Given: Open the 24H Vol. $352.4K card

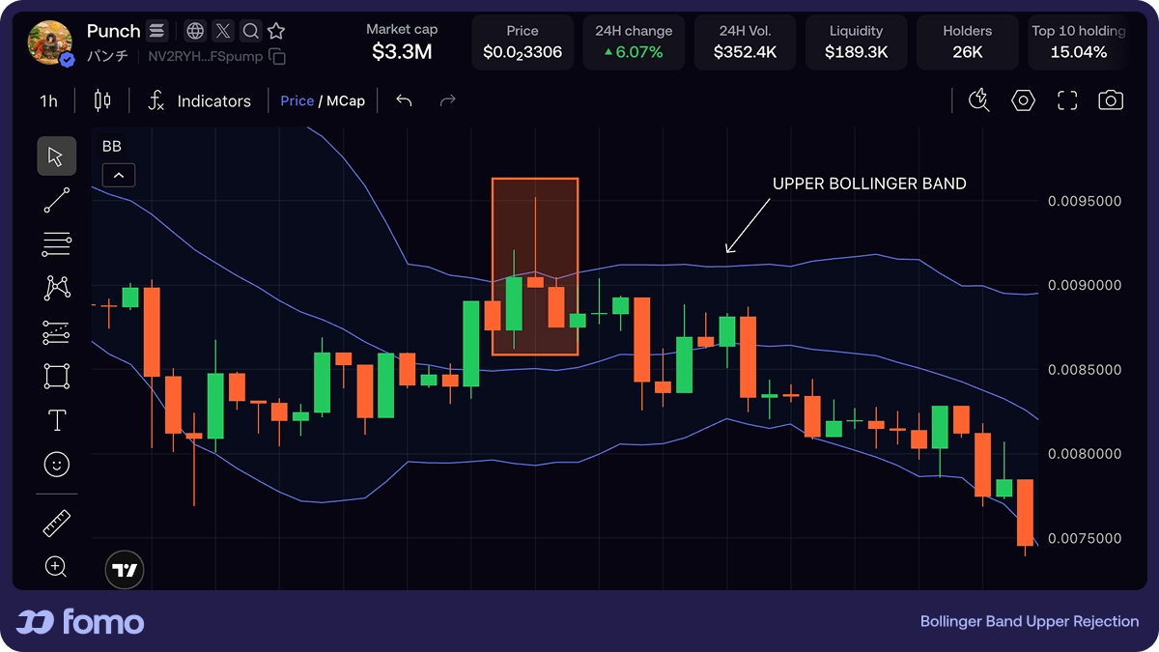Looking at the screenshot, I should [745, 43].
